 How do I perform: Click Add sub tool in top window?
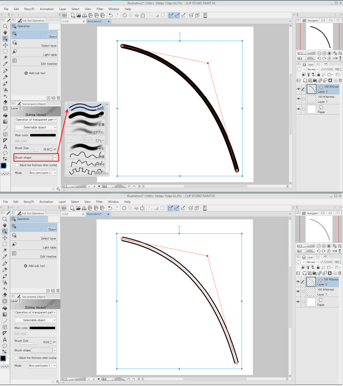click(35, 73)
